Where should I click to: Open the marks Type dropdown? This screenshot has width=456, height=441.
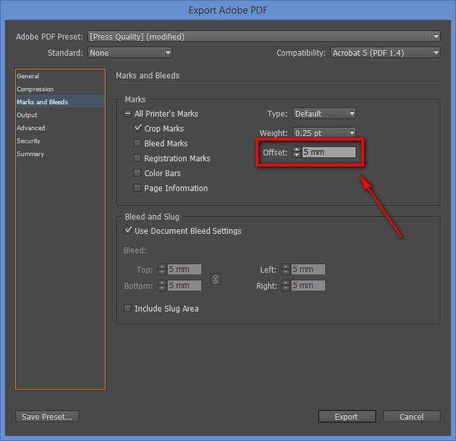325,113
